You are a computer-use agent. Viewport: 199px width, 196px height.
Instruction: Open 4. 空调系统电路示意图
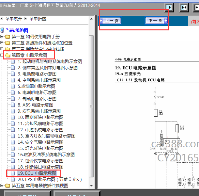pos(39,80)
